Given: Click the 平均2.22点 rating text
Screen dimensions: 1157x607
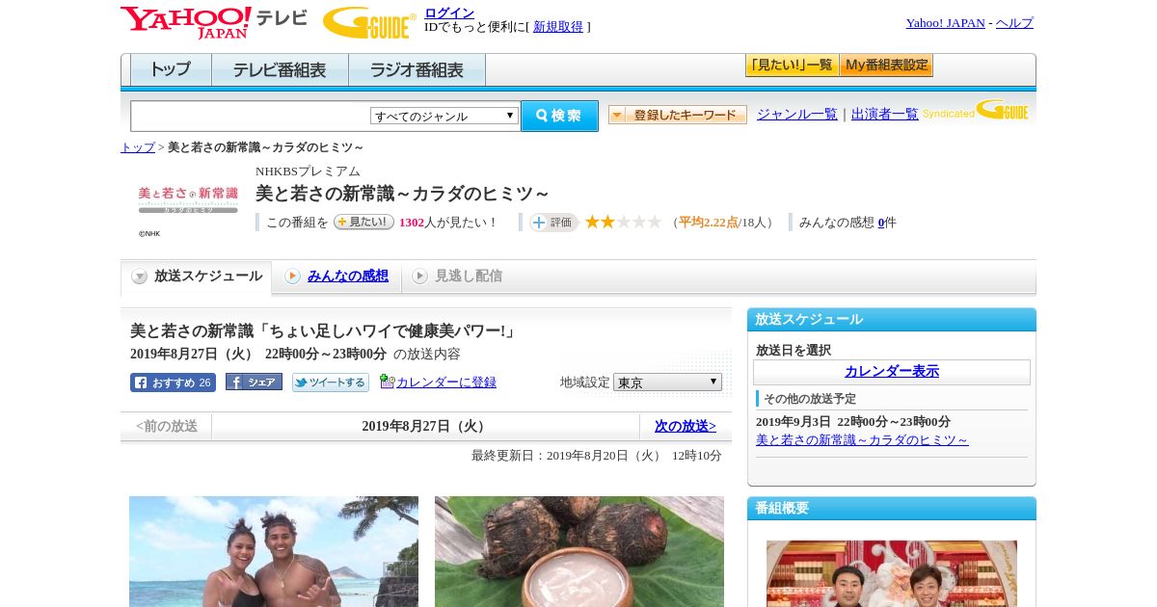Looking at the screenshot, I should 709,223.
